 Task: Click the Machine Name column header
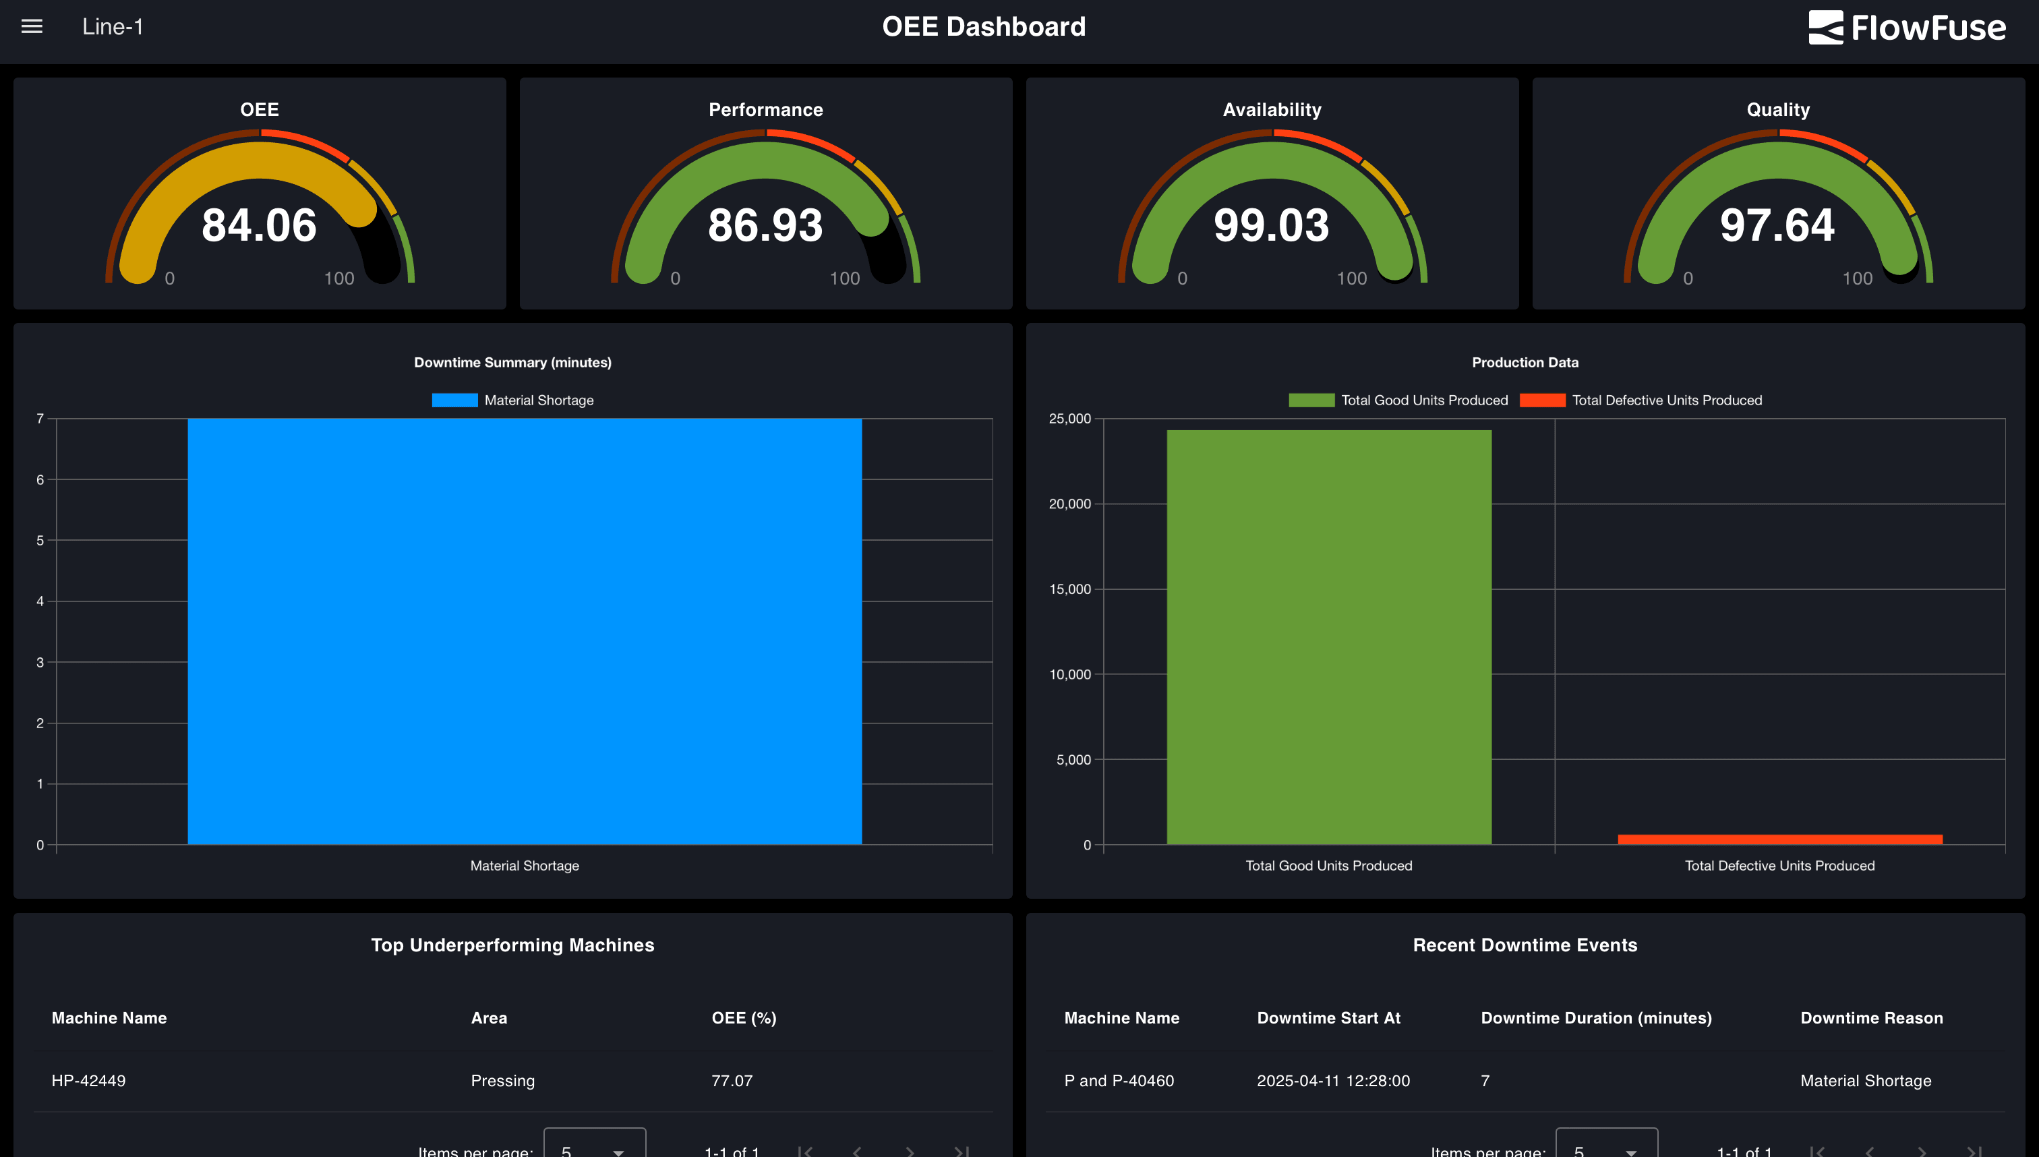tap(109, 1018)
